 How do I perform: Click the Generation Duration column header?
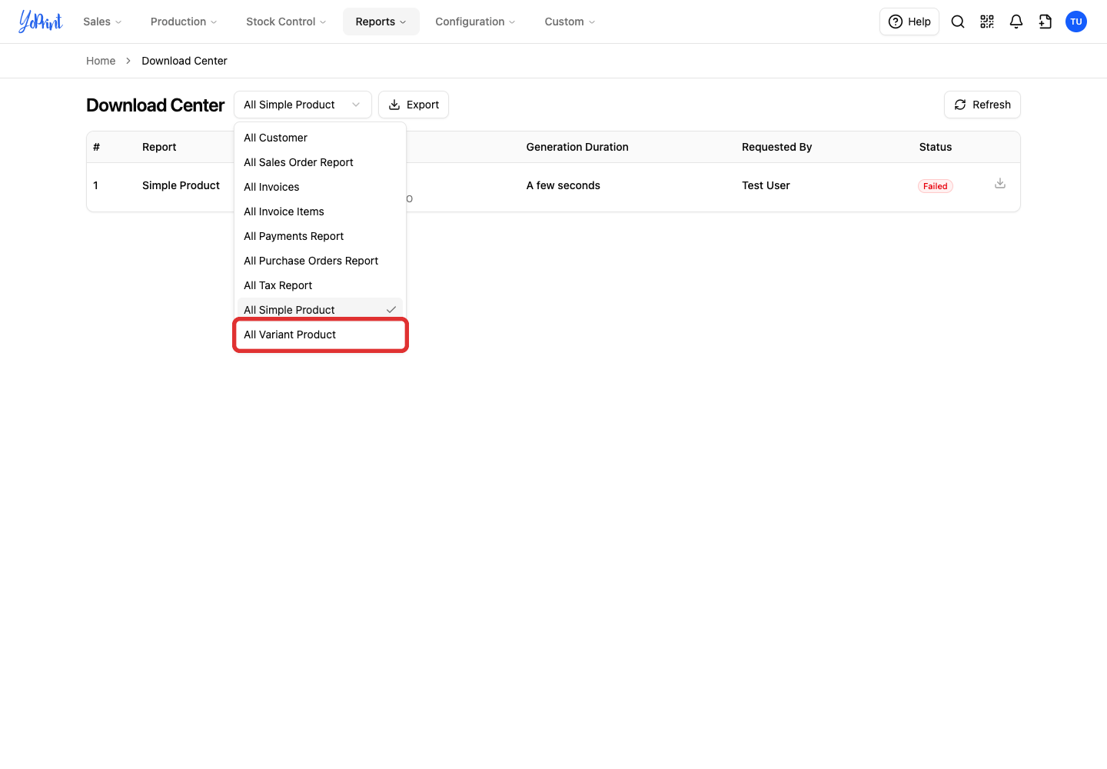tap(577, 147)
